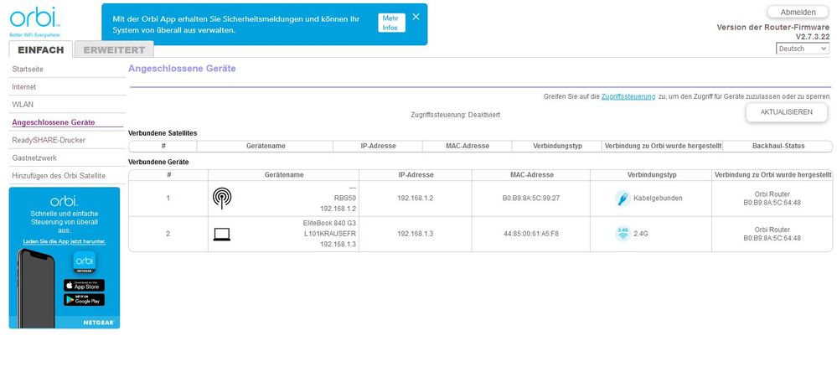This screenshot has width=837, height=377.
Task: Open the Deutsch language dropdown
Action: click(x=802, y=49)
